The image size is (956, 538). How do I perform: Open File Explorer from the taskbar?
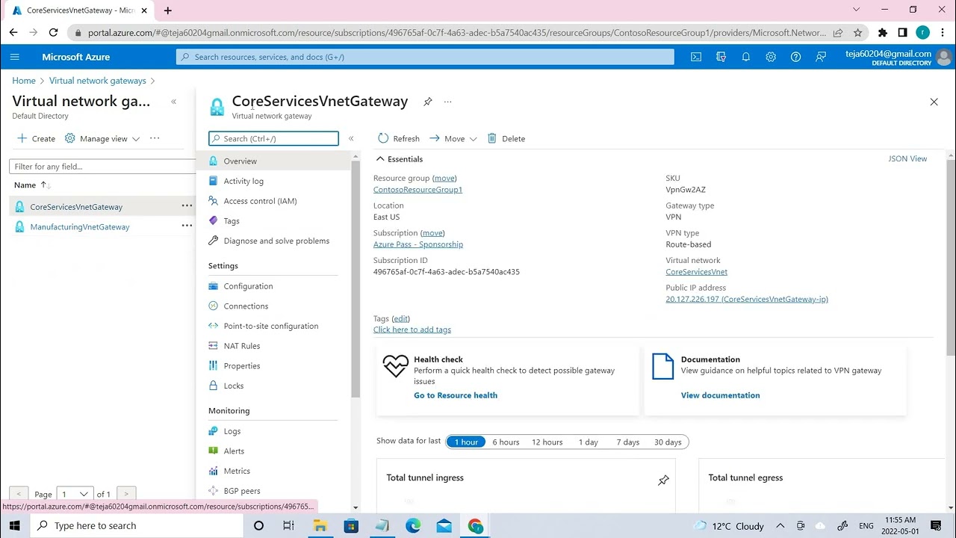[320, 526]
